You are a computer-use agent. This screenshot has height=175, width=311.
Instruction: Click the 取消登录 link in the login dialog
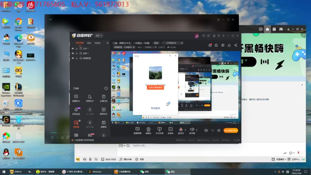155,108
